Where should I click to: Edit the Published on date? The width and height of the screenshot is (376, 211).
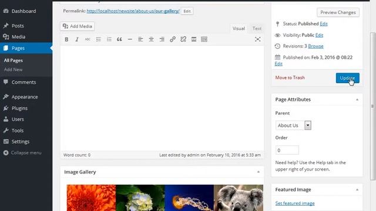click(278, 64)
